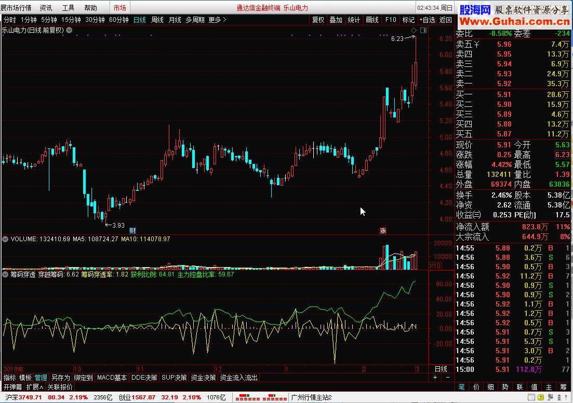Viewport: 573px width, 403px height.
Task: Select 资金决策 indicator template
Action: [x=203, y=378]
